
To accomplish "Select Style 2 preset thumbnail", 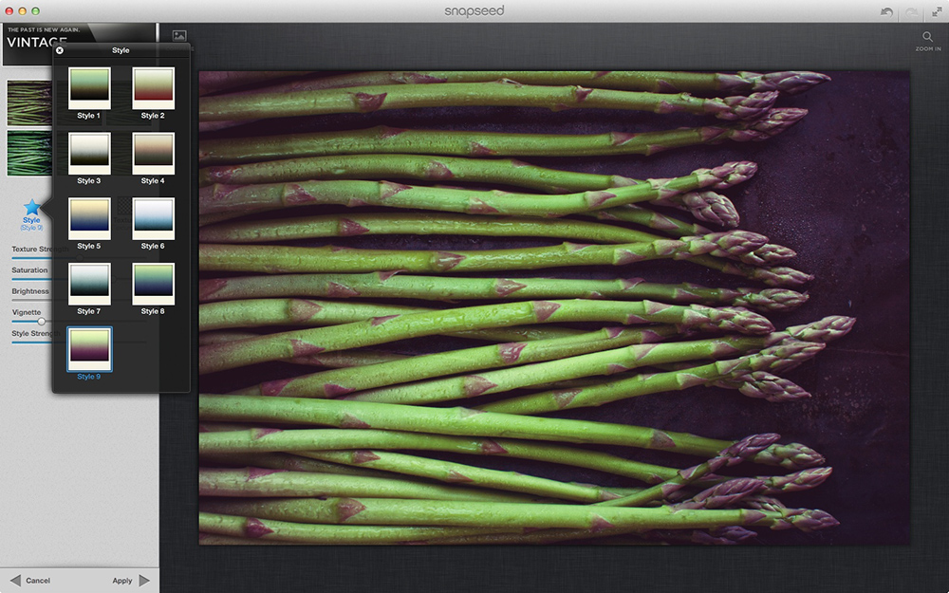I will [x=153, y=88].
